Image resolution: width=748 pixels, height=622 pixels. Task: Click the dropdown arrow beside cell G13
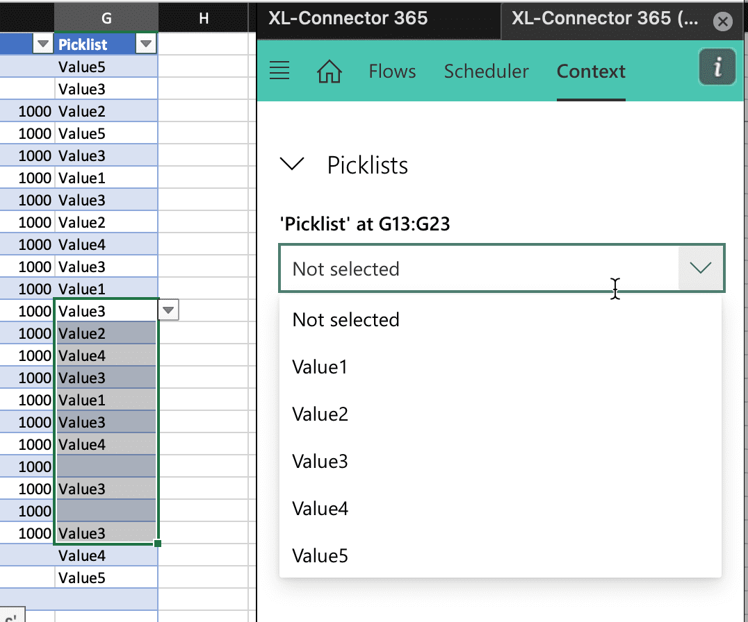pos(168,310)
